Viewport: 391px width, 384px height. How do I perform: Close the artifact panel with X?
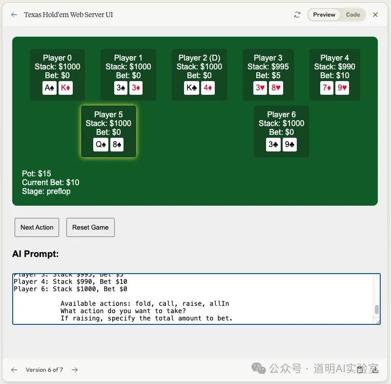(375, 15)
